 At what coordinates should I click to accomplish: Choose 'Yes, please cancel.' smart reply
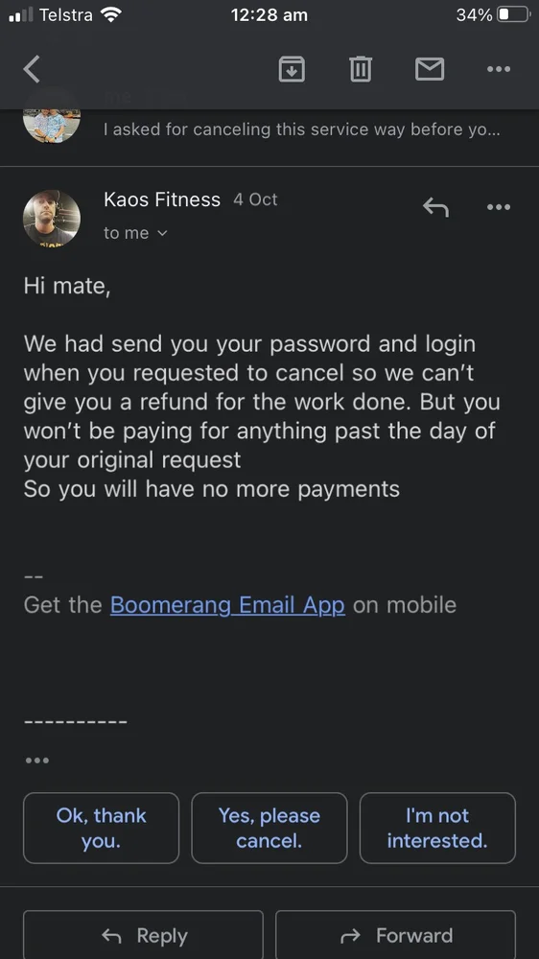[269, 828]
